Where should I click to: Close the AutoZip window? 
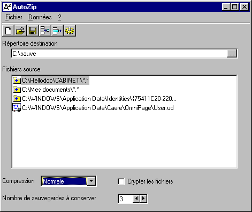(245, 7)
